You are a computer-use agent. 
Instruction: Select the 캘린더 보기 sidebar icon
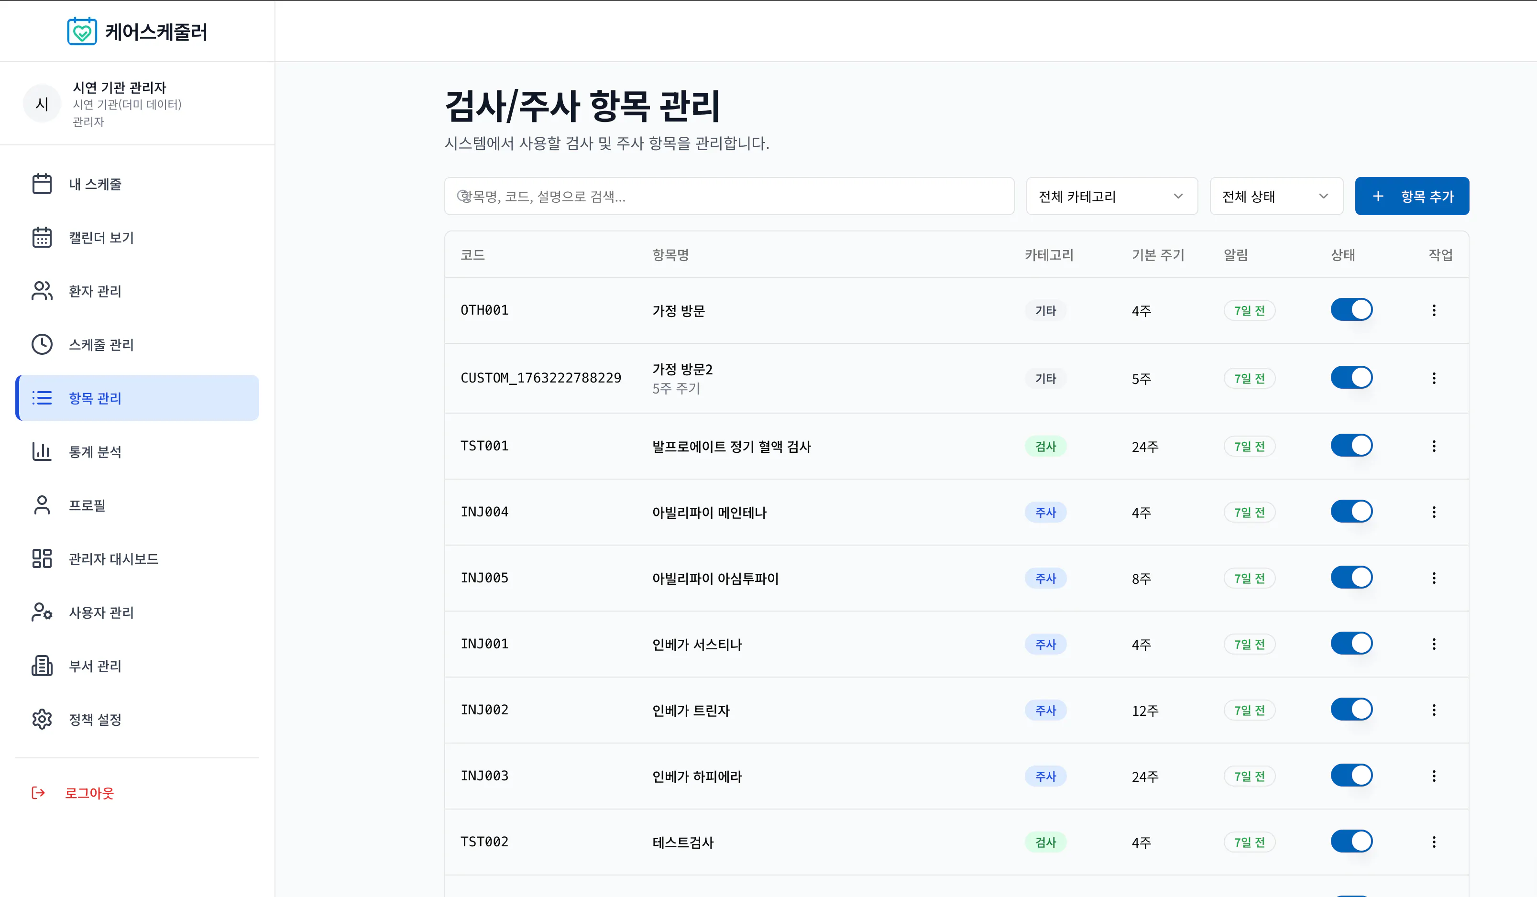42,237
